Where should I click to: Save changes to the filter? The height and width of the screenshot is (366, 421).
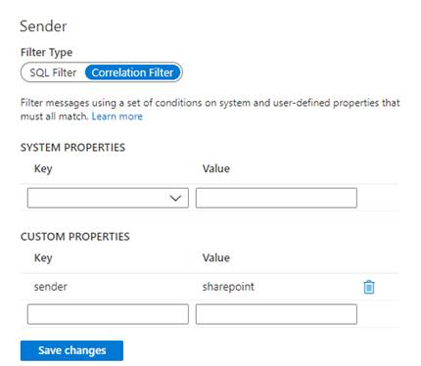pos(71,350)
